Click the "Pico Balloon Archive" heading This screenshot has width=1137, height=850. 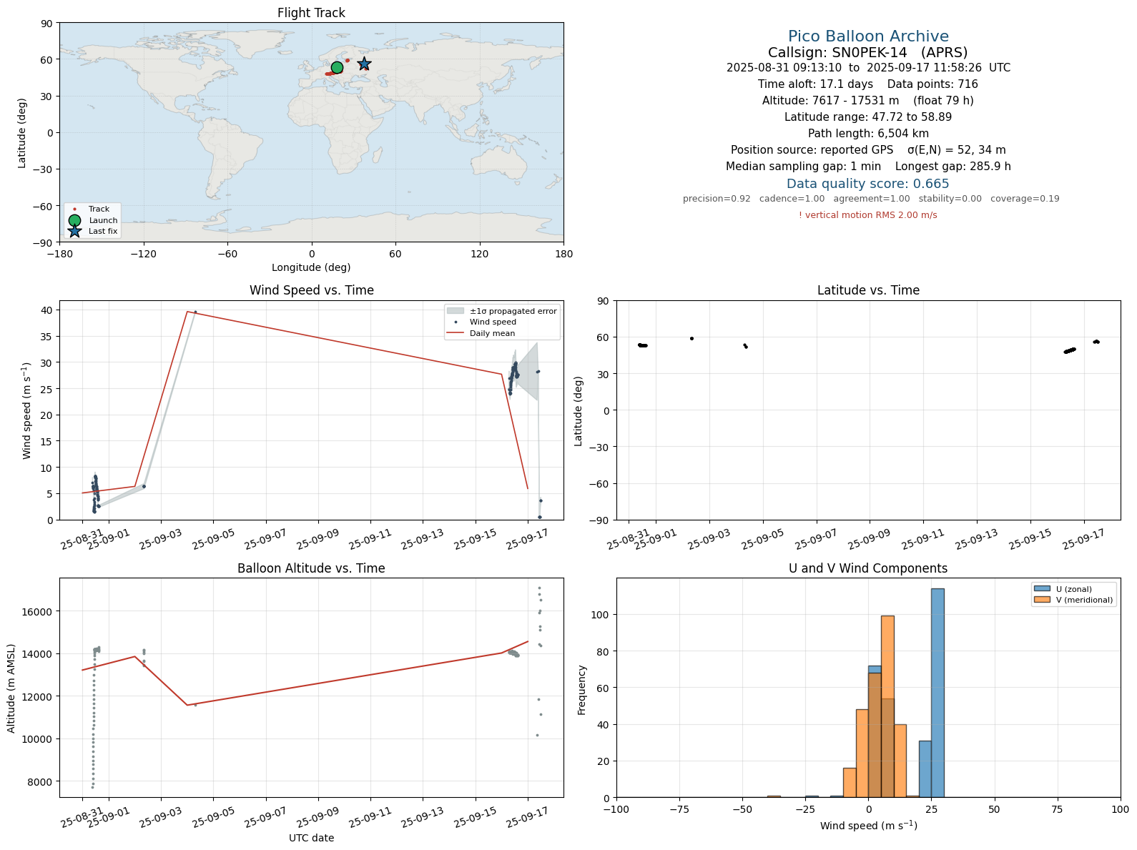pyautogui.click(x=868, y=36)
